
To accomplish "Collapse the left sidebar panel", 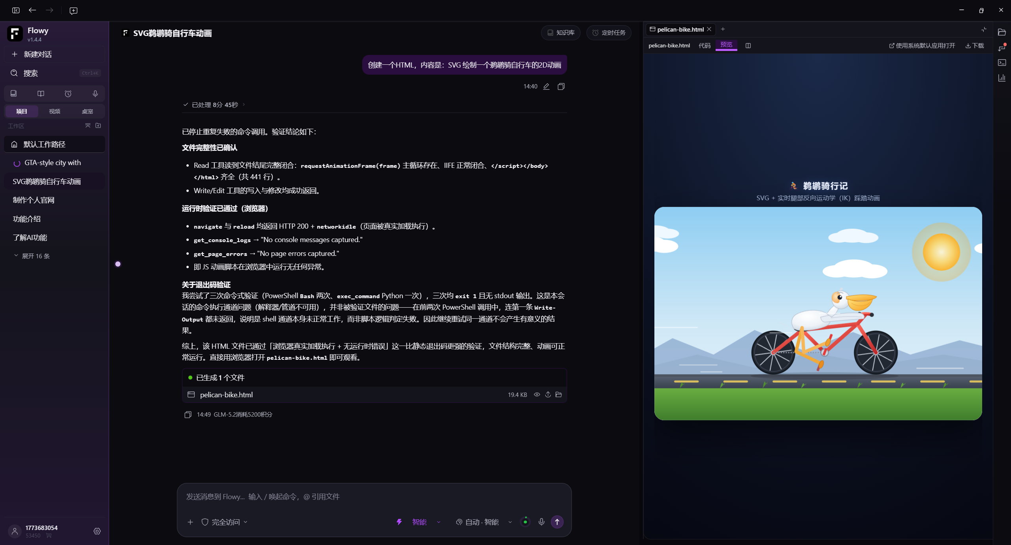I will pyautogui.click(x=16, y=10).
